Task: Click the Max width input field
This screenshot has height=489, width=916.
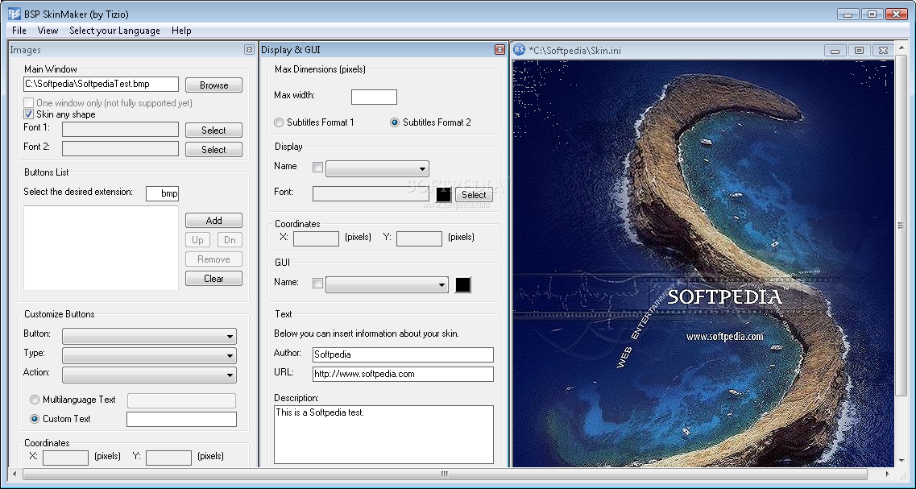Action: (x=374, y=97)
